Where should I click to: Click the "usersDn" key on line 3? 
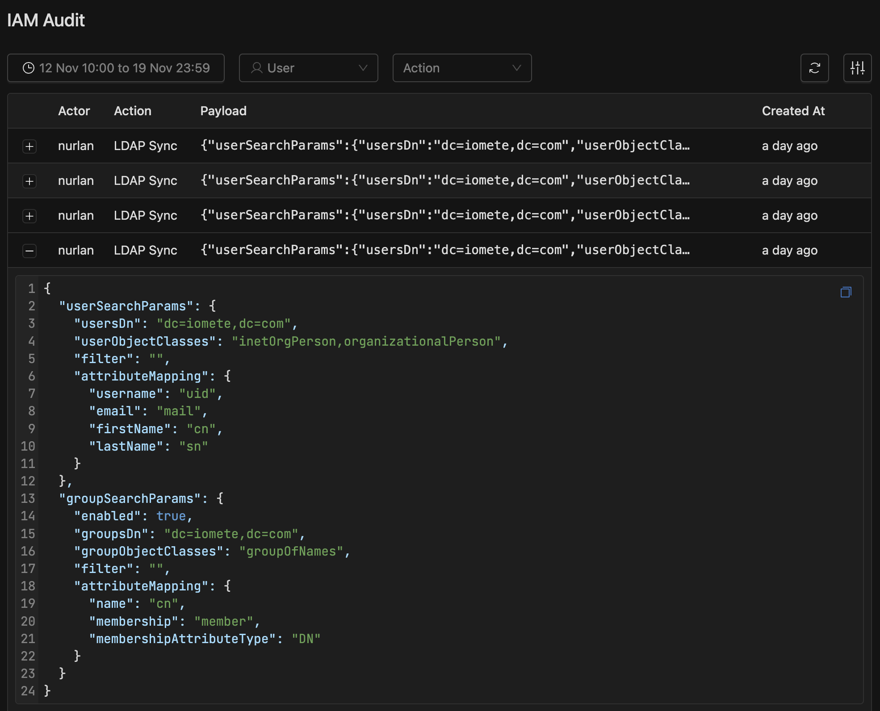[108, 323]
